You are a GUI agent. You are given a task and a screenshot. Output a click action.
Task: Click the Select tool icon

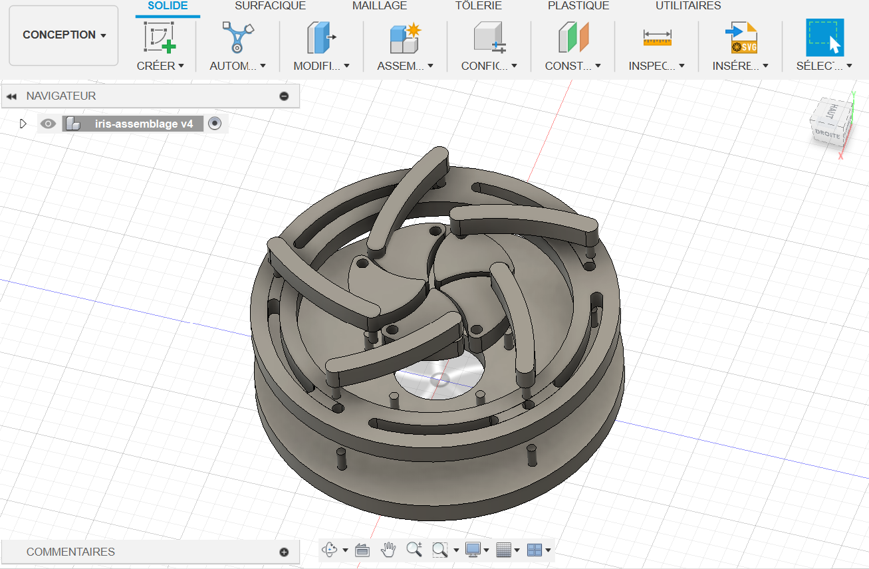(824, 37)
